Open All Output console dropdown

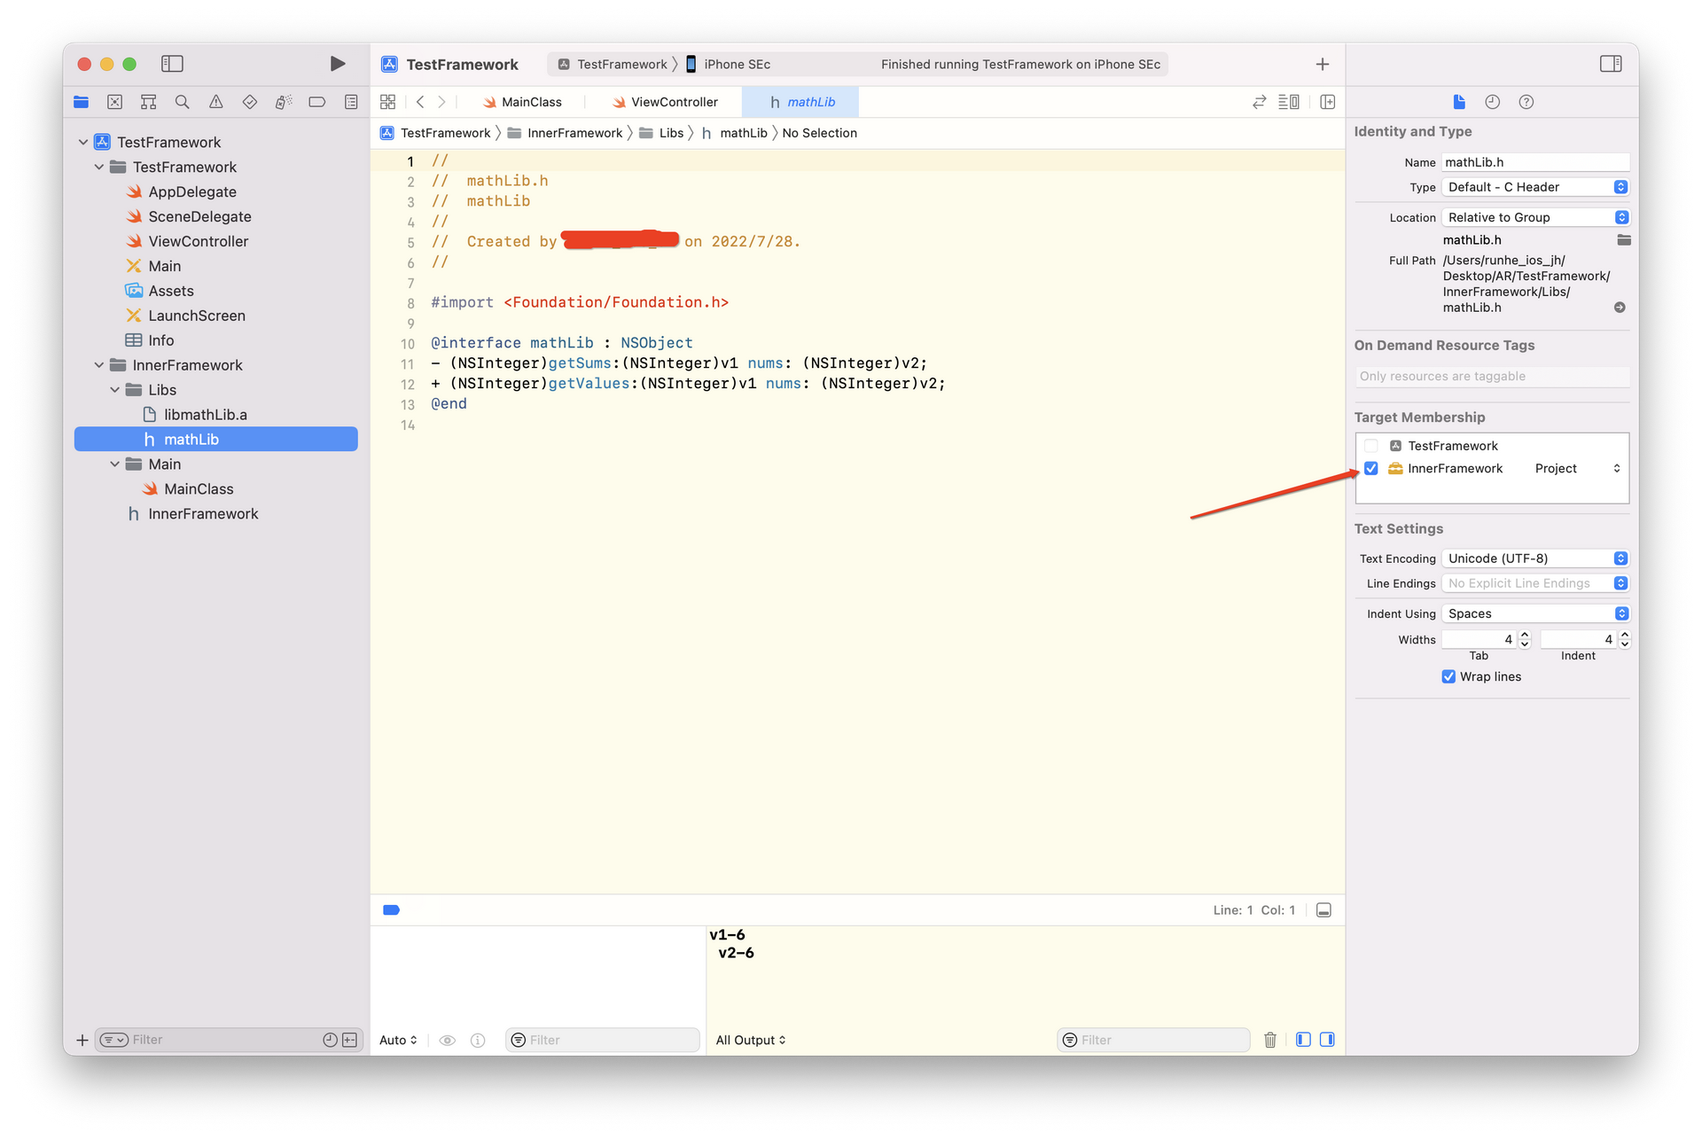pyautogui.click(x=751, y=1041)
